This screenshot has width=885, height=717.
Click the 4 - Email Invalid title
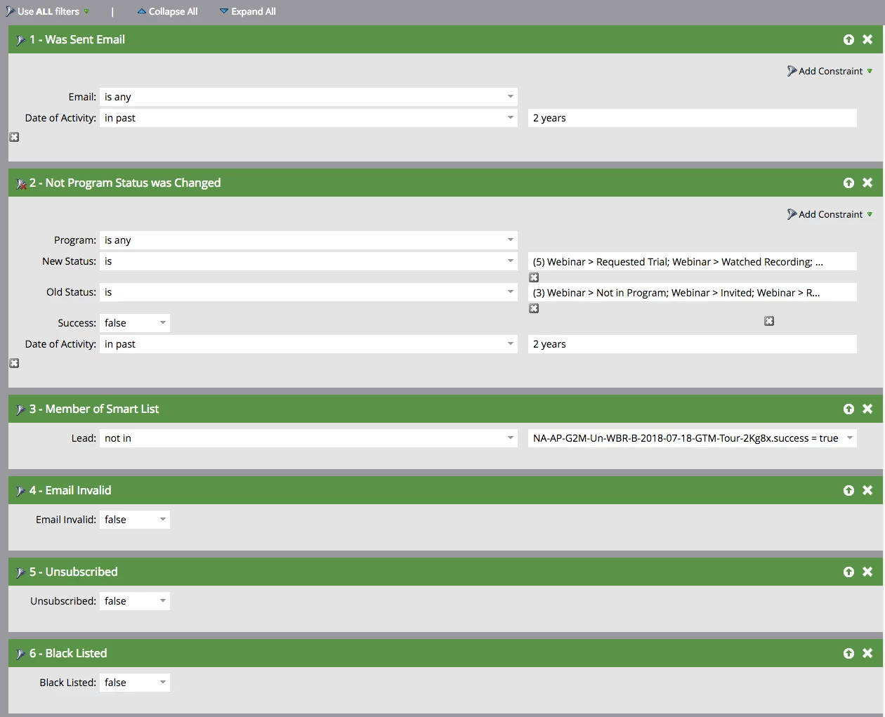[x=70, y=490]
